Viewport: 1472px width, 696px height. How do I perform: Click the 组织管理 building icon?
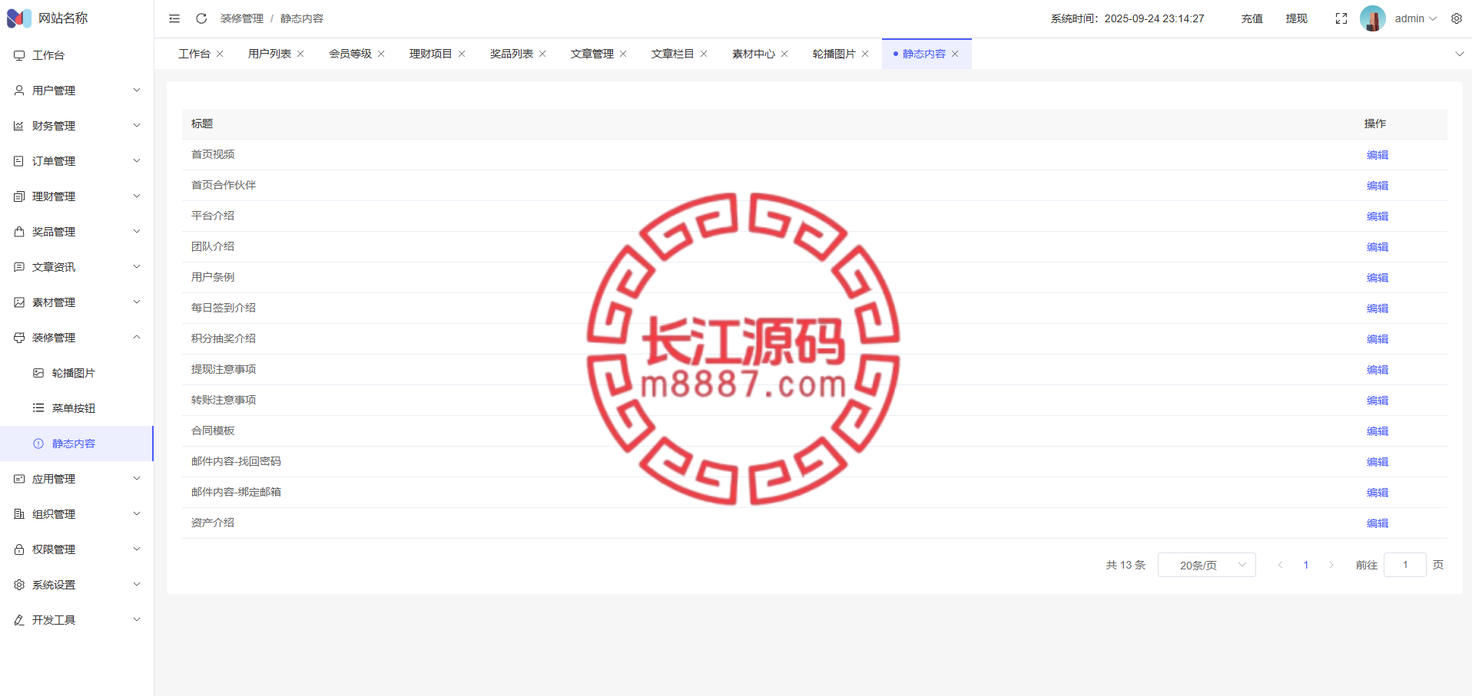pos(19,514)
